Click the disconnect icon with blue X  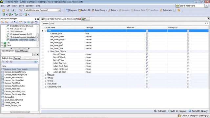(15, 22)
